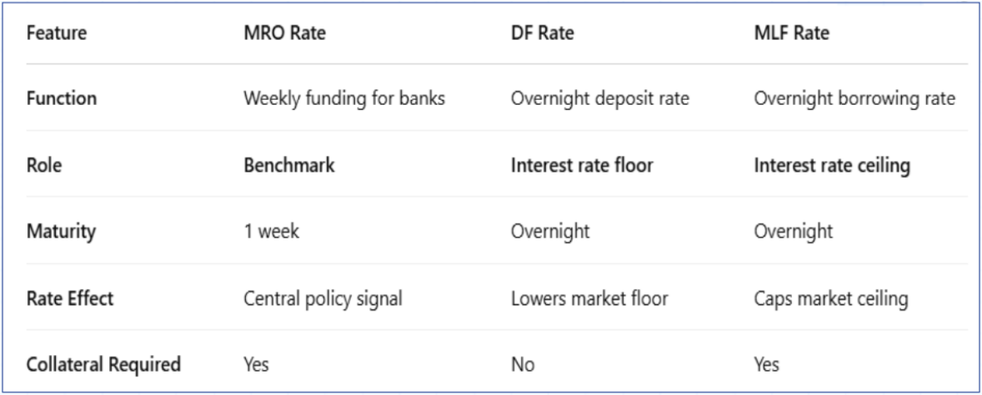Click the Role row label
Image resolution: width=982 pixels, height=395 pixels.
[x=44, y=165]
